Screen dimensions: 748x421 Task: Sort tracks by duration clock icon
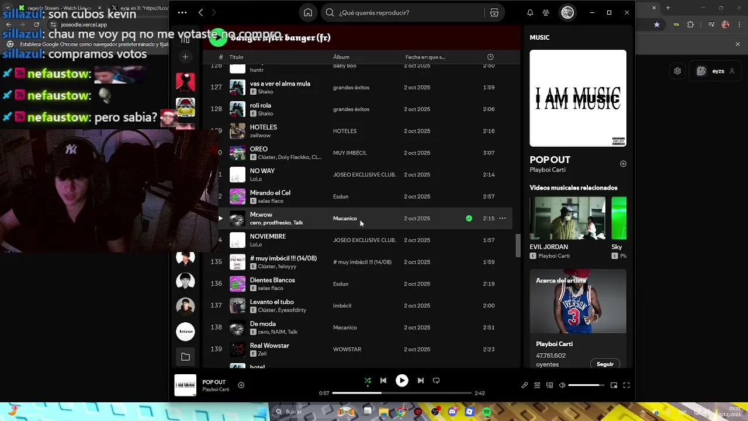click(490, 57)
